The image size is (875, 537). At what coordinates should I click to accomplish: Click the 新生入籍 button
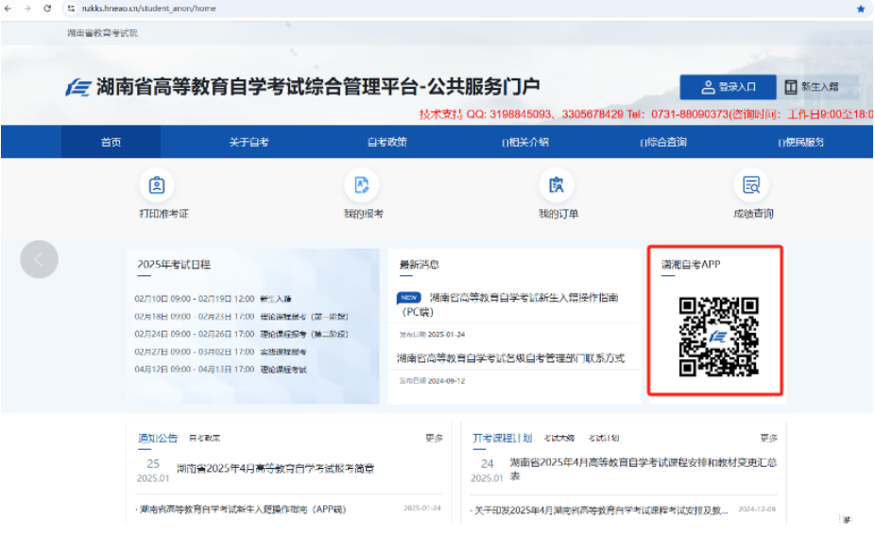coord(811,87)
